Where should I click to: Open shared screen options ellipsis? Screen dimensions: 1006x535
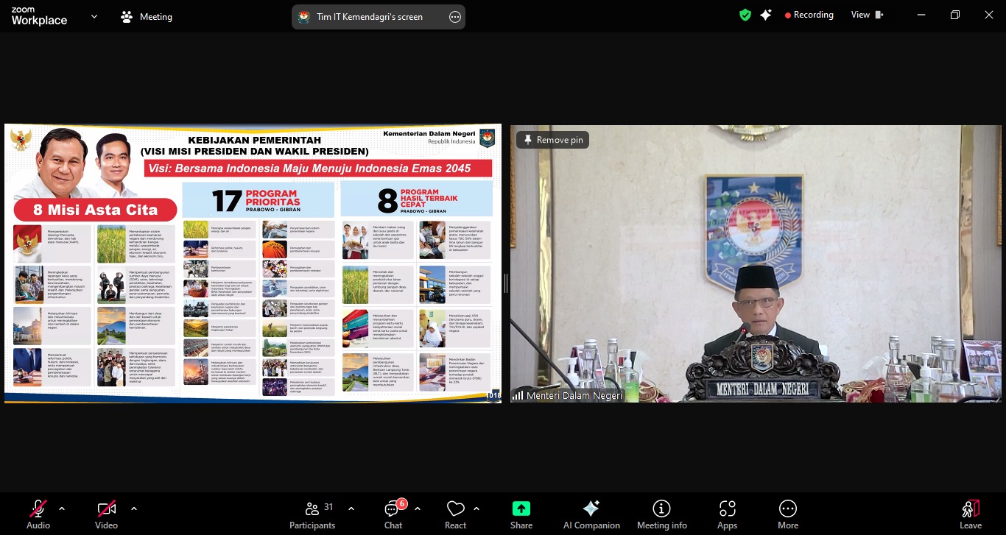coord(455,17)
